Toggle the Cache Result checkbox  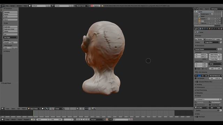click(210, 105)
